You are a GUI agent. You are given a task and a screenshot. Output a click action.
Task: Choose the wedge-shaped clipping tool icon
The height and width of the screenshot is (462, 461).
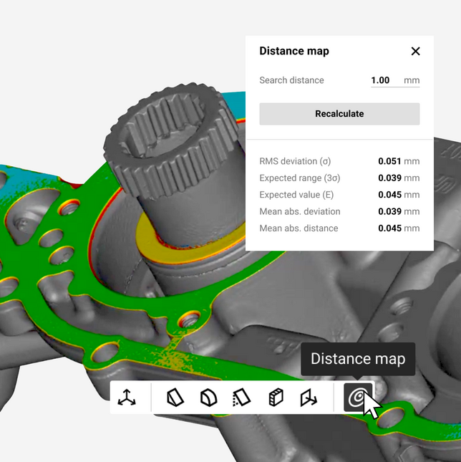175,398
